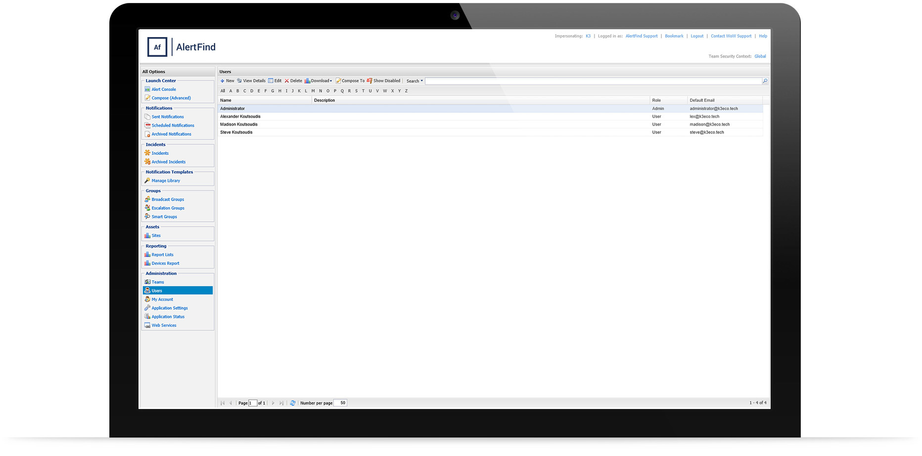Sort by the Role column header
Screen dimensions: 922x456
pos(668,100)
